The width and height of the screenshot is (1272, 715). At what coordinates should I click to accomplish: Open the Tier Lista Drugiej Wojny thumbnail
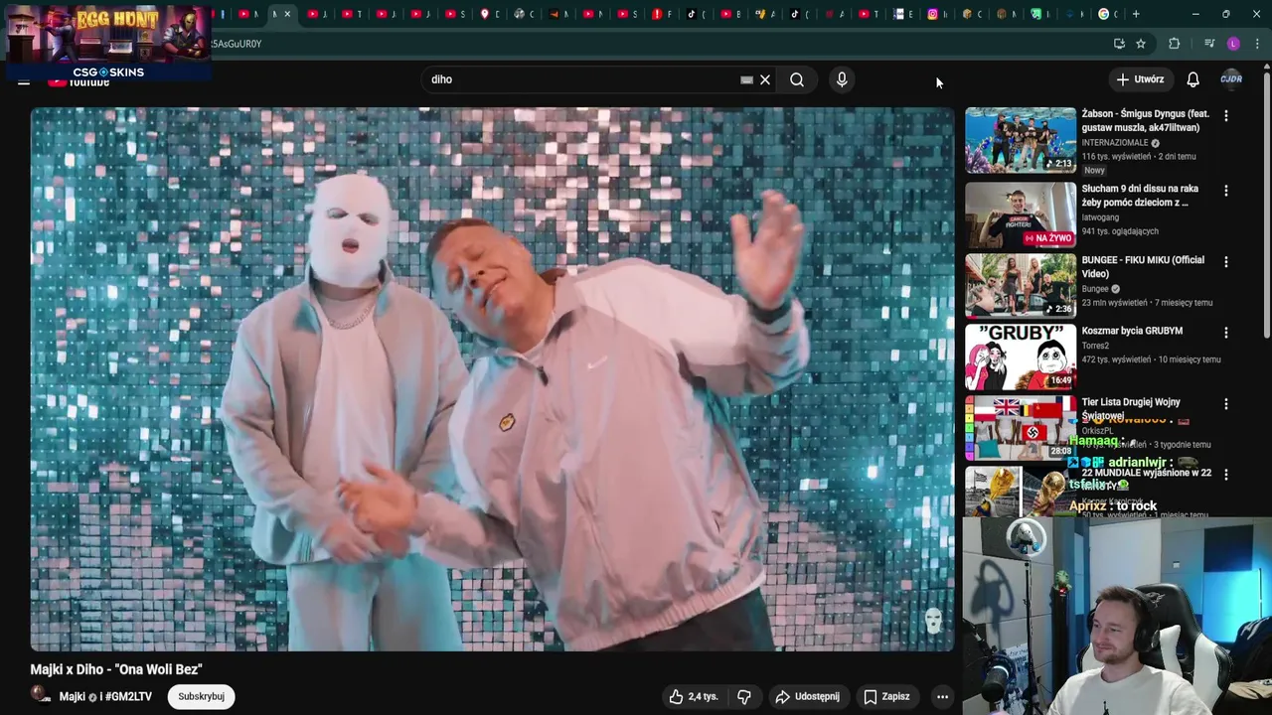pos(1021,427)
